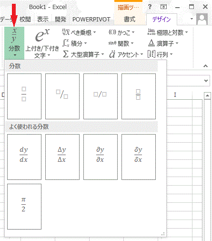Expand the 極限と対数 limit and log menu

pyautogui.click(x=168, y=32)
